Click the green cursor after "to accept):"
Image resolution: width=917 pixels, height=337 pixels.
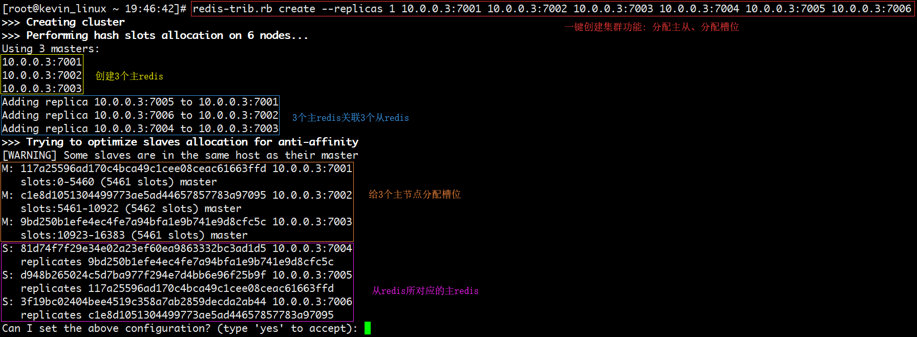[x=368, y=328]
